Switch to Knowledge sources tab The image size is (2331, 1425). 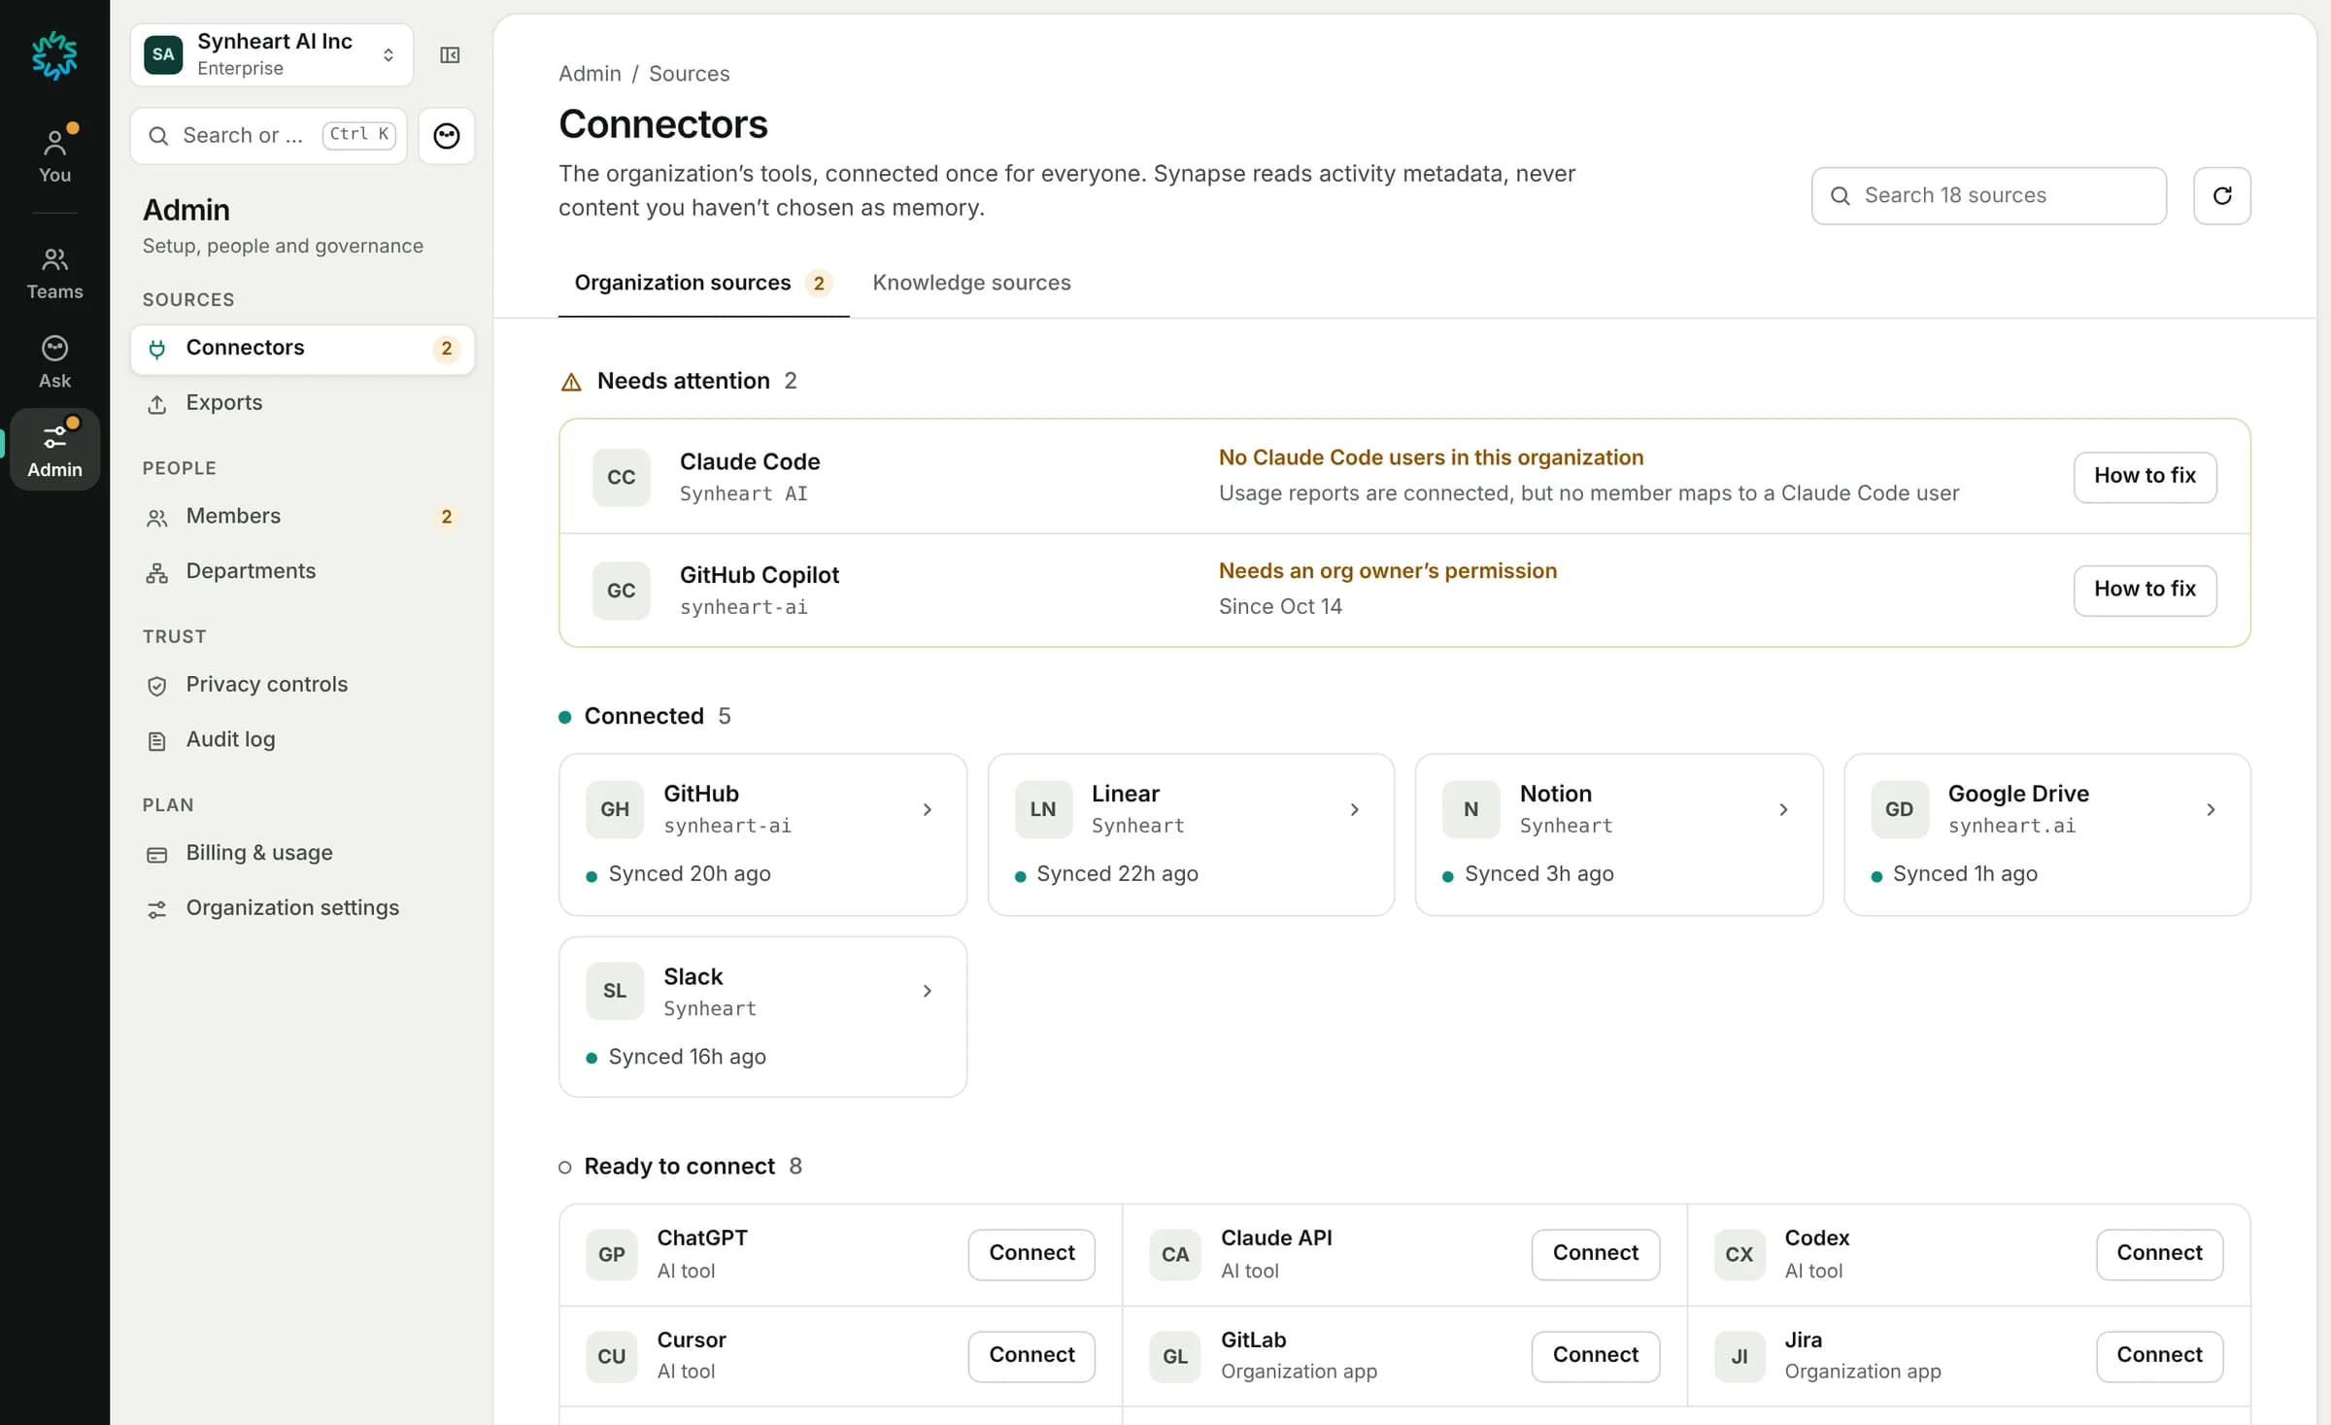click(x=971, y=283)
